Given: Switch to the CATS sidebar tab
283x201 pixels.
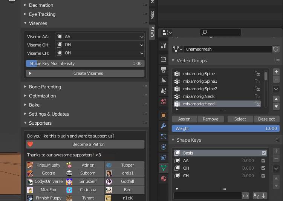Looking at the screenshot, I should point(152,32).
